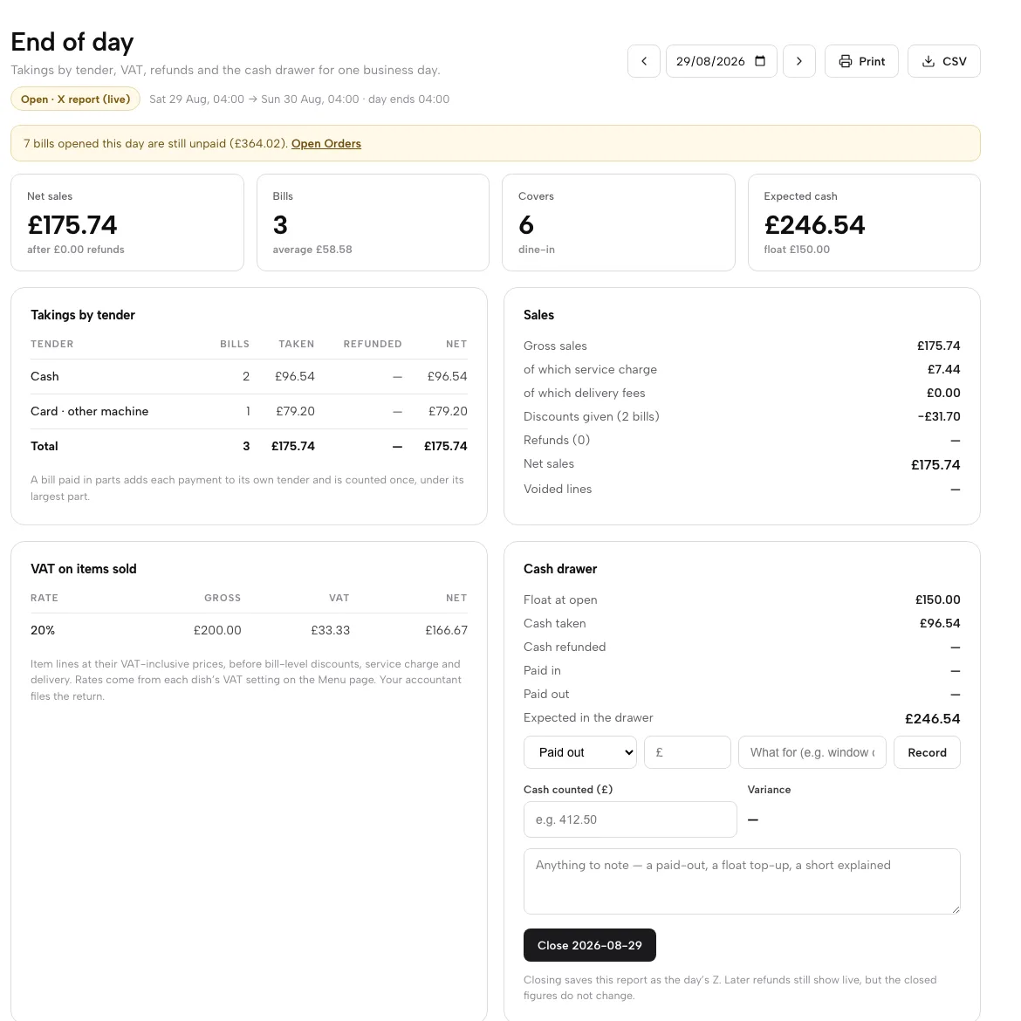Screen dimensions: 1021x1021
Task: Go to the next business day
Action: click(x=799, y=61)
